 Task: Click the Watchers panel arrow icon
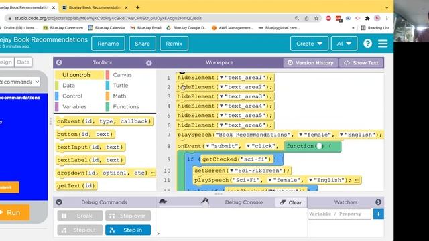tap(378, 202)
